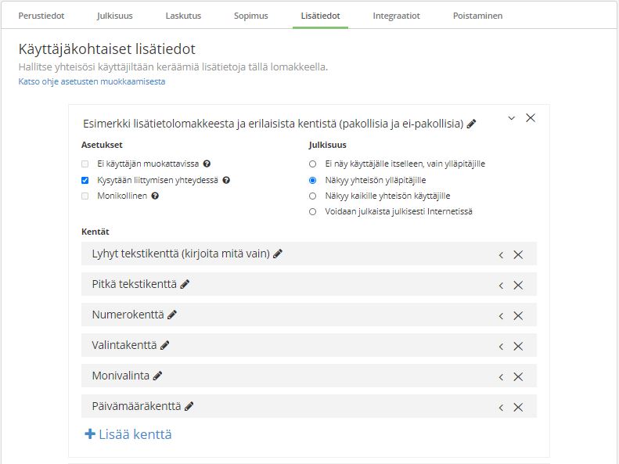Image resolution: width=619 pixels, height=464 pixels.
Task: Click Lisää kenttä to add field
Action: [128, 434]
